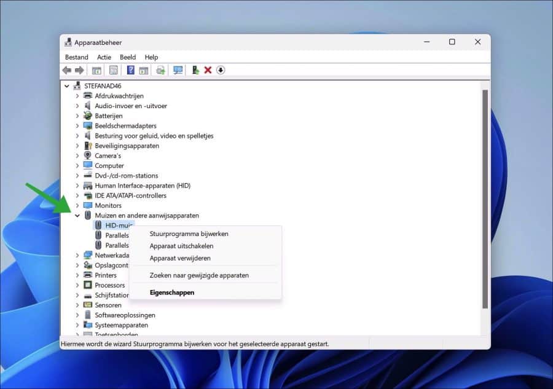Click the vertical scrollbar in device tree
The height and width of the screenshot is (389, 553).
coord(485,199)
